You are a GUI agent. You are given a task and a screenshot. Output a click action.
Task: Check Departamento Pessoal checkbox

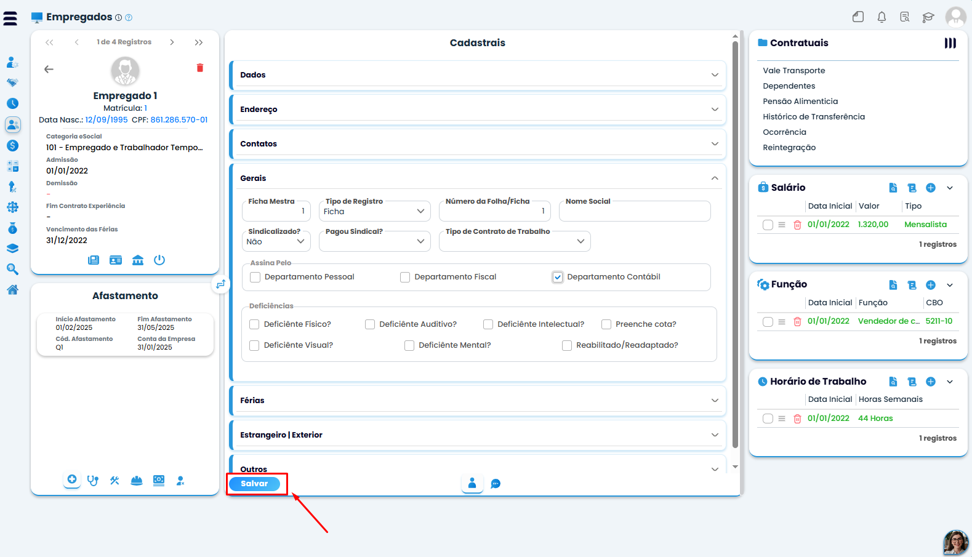(255, 278)
